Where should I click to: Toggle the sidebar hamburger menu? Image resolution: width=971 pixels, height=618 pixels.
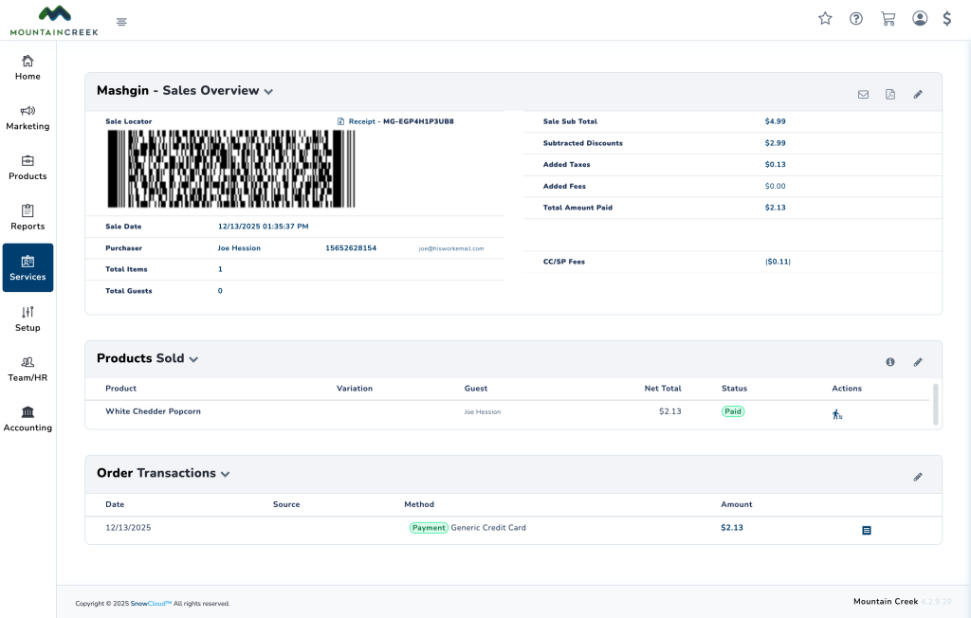tap(121, 22)
